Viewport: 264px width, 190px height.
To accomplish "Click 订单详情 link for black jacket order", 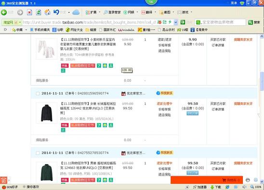I will pos(218,109).
